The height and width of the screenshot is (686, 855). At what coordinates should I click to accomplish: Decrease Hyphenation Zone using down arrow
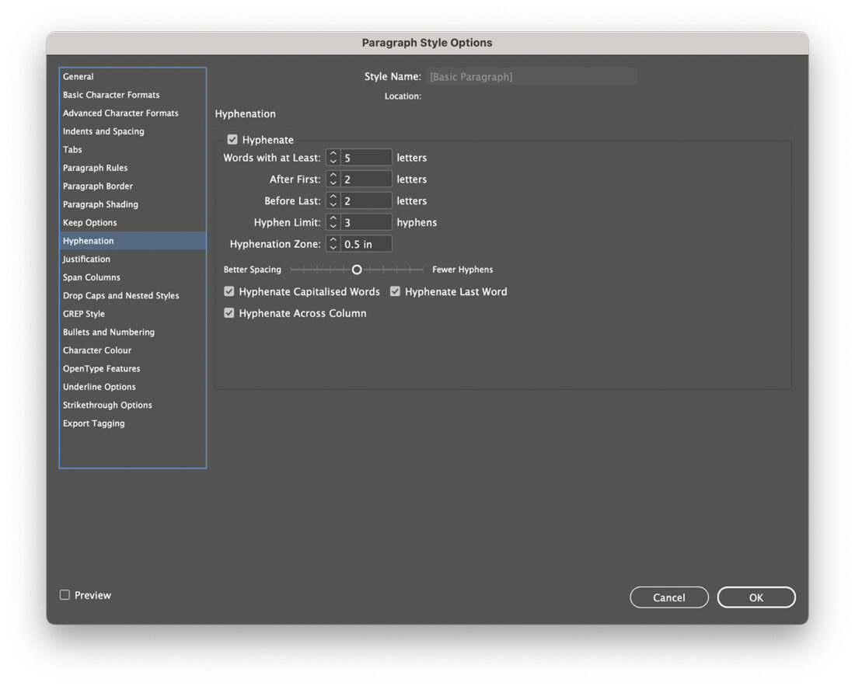pyautogui.click(x=333, y=246)
